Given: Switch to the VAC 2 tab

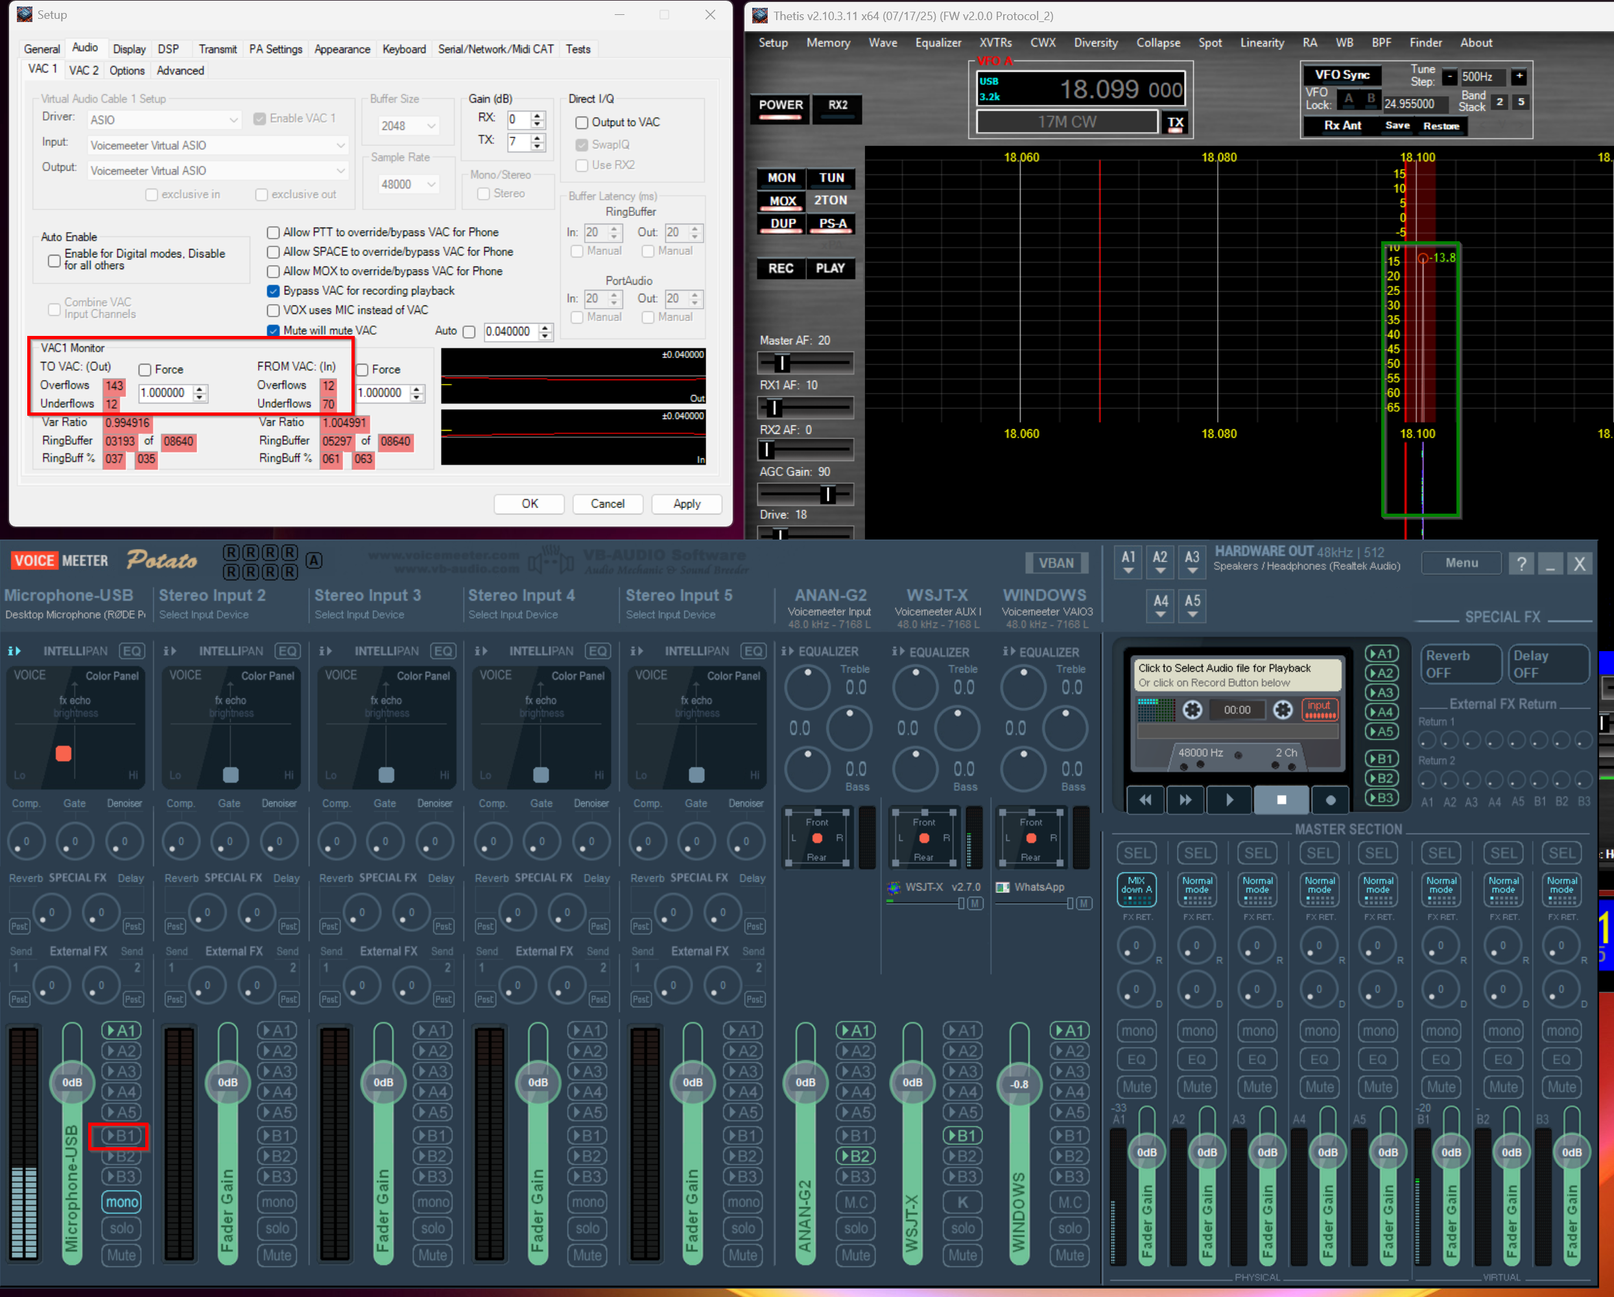Looking at the screenshot, I should click(x=84, y=71).
